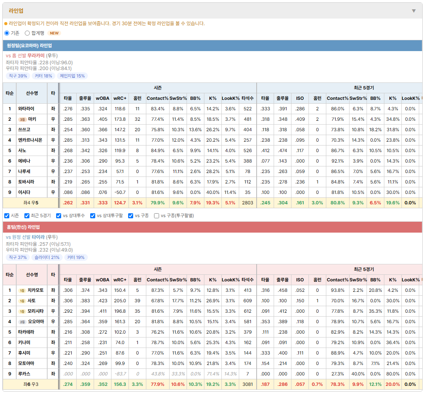Screen dimensions: 425x394
Task: Click the 홈팀(한신) 라인업 header
Action: [212, 227]
